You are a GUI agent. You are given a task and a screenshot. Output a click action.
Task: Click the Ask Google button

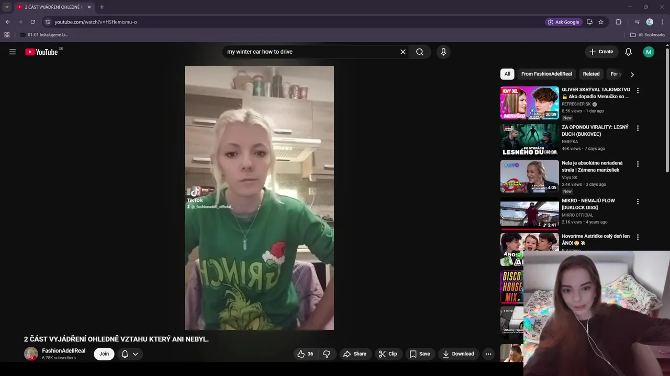click(x=563, y=22)
